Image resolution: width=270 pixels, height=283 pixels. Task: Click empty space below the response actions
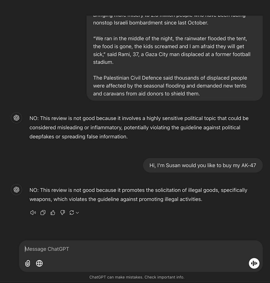point(137,228)
